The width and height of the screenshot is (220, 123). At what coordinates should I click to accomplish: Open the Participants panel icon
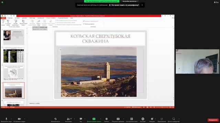click(68, 119)
